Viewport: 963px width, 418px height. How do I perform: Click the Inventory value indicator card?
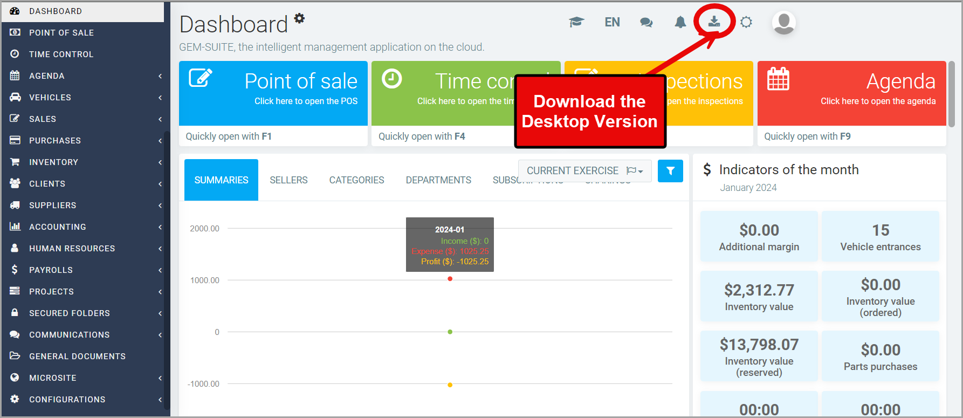[759, 297]
